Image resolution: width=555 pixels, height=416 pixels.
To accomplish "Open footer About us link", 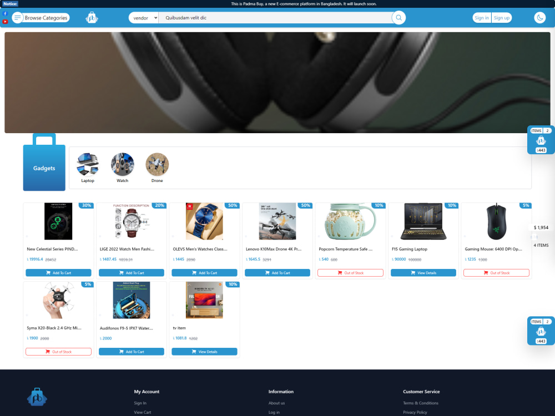I will point(276,403).
